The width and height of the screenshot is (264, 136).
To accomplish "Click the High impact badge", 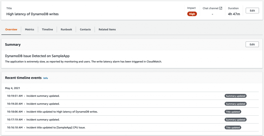I will (x=192, y=14).
